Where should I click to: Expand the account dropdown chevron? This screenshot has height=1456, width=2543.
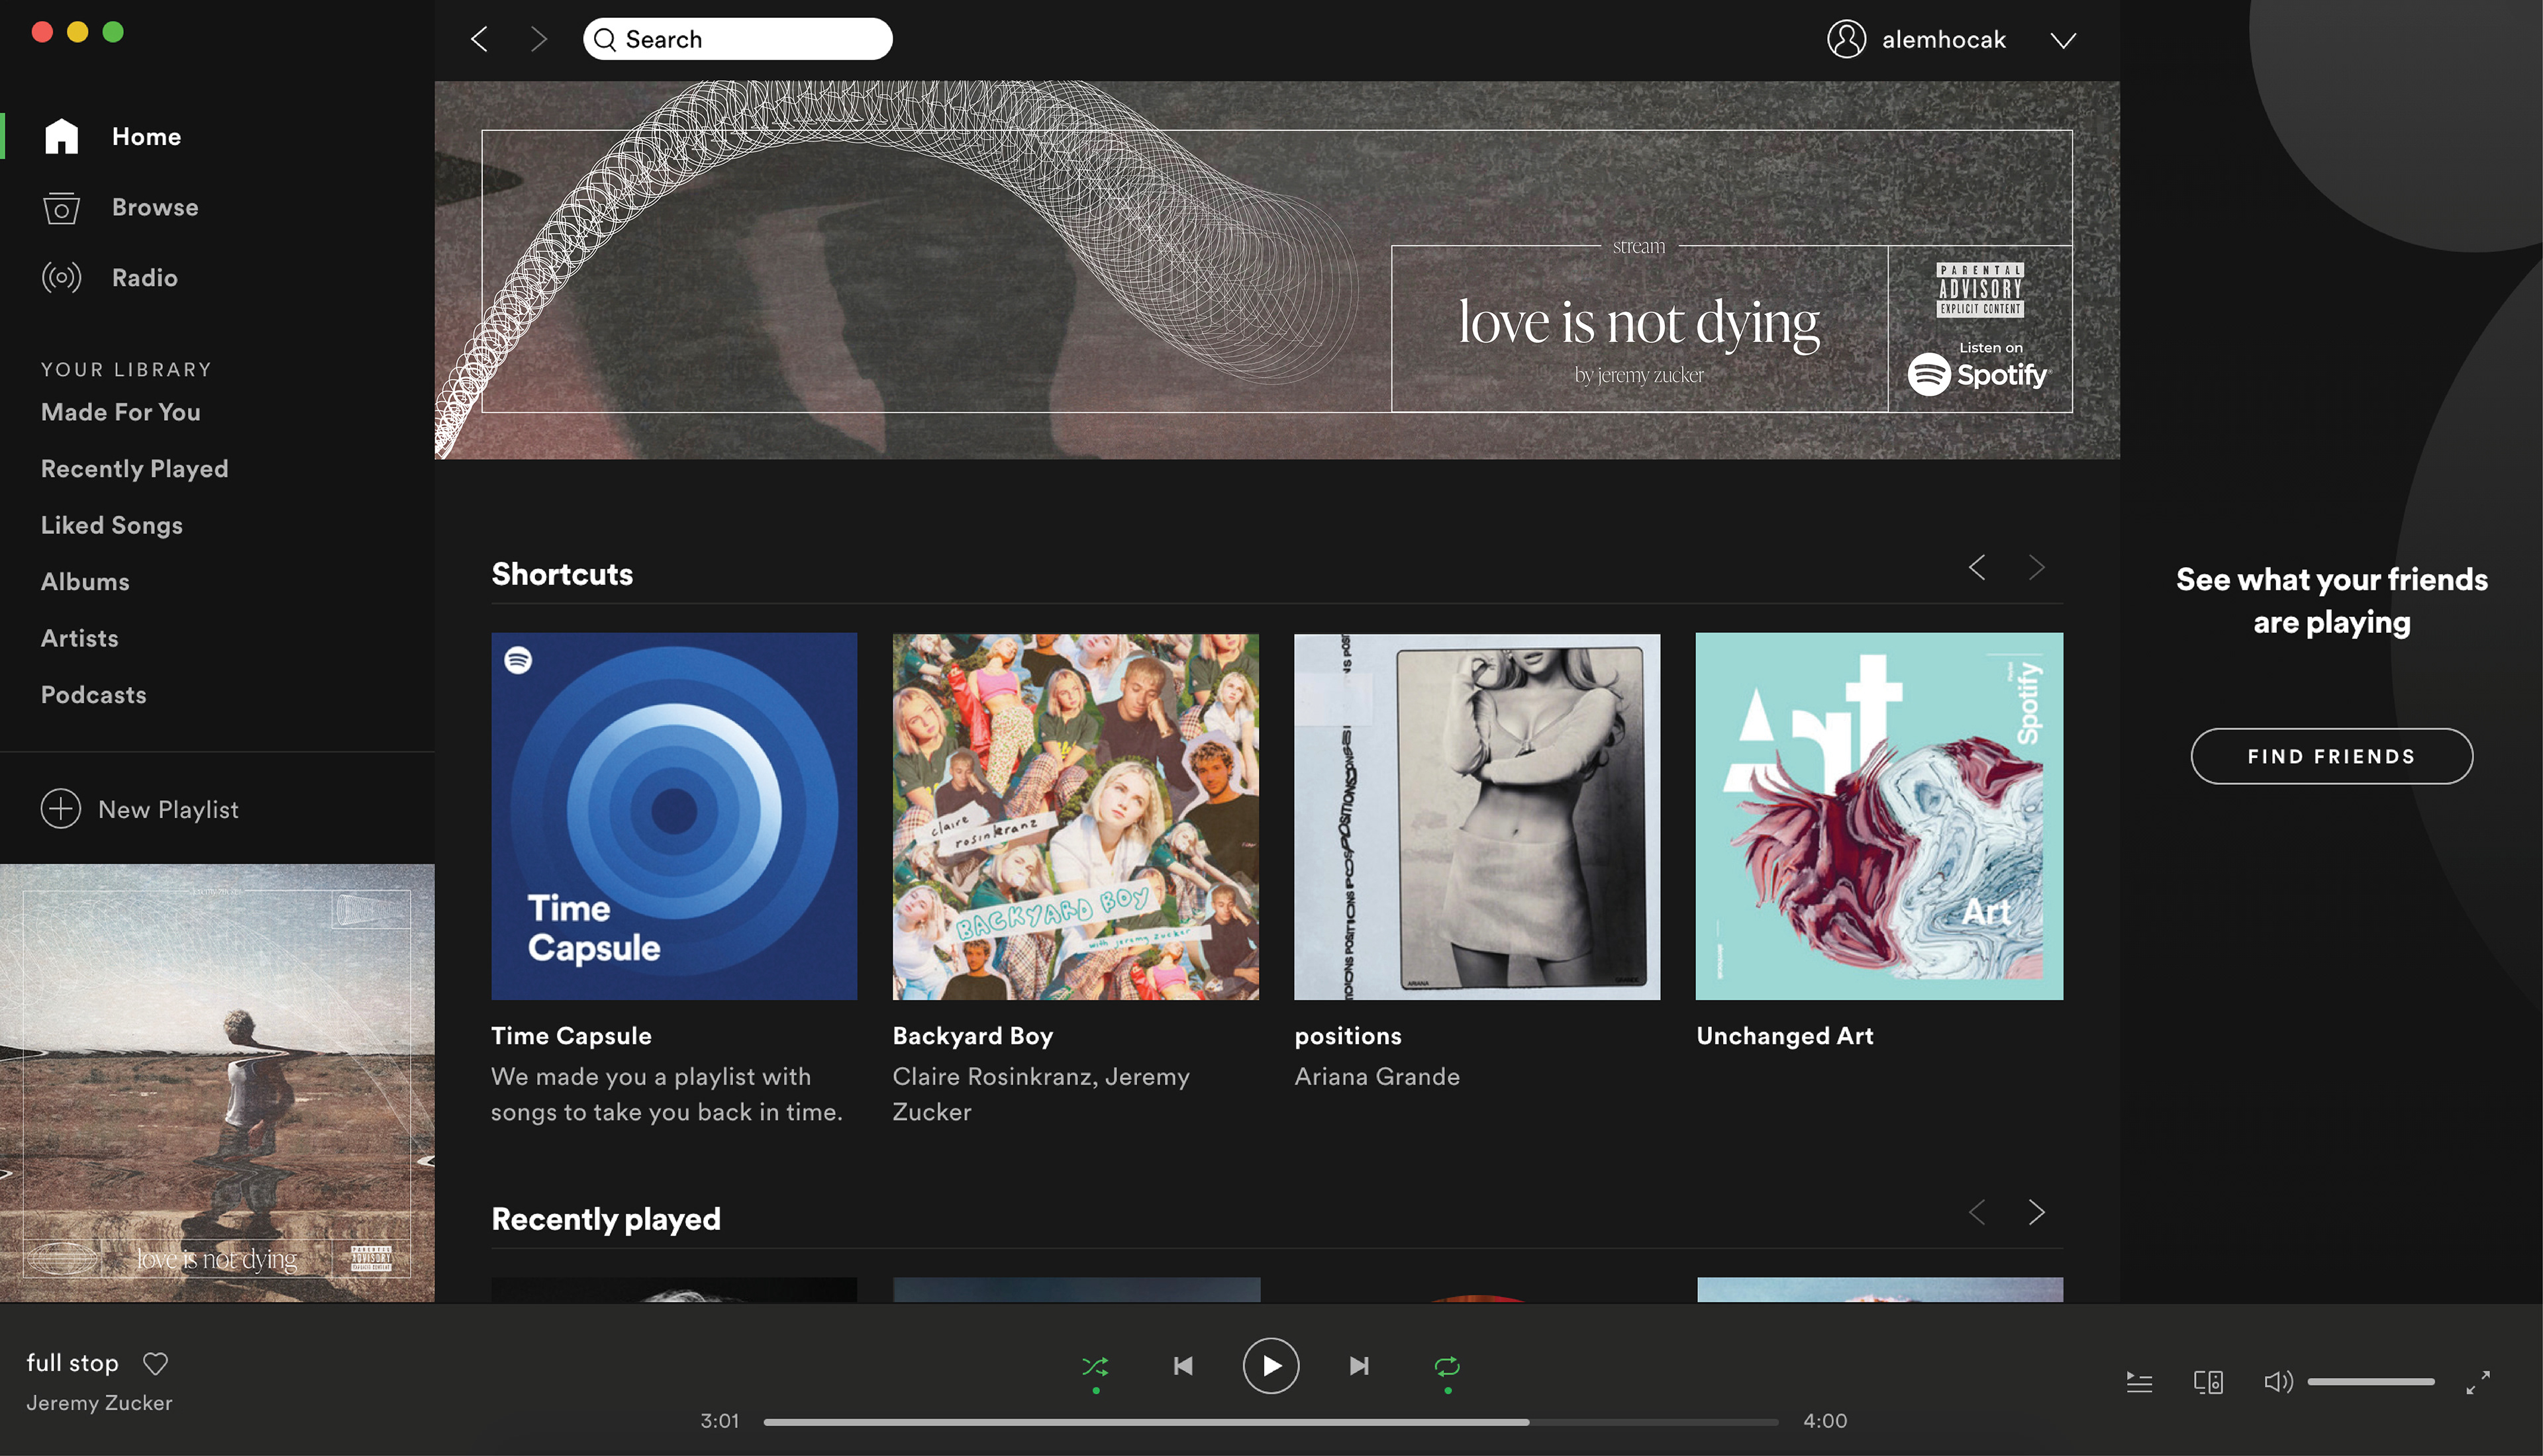click(x=2063, y=40)
